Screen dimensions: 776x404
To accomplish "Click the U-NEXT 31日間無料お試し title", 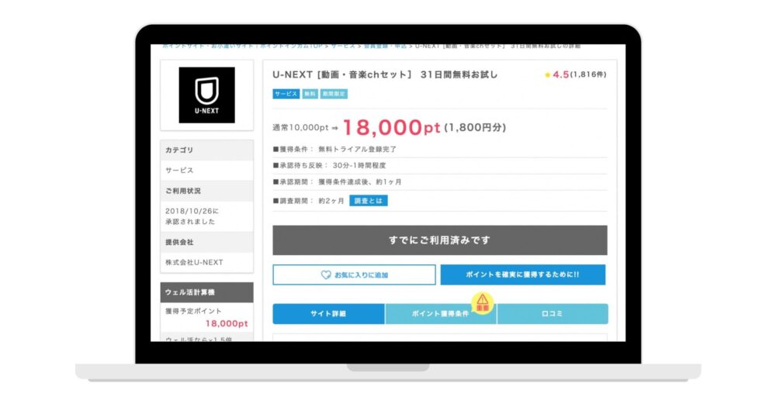I will [385, 74].
